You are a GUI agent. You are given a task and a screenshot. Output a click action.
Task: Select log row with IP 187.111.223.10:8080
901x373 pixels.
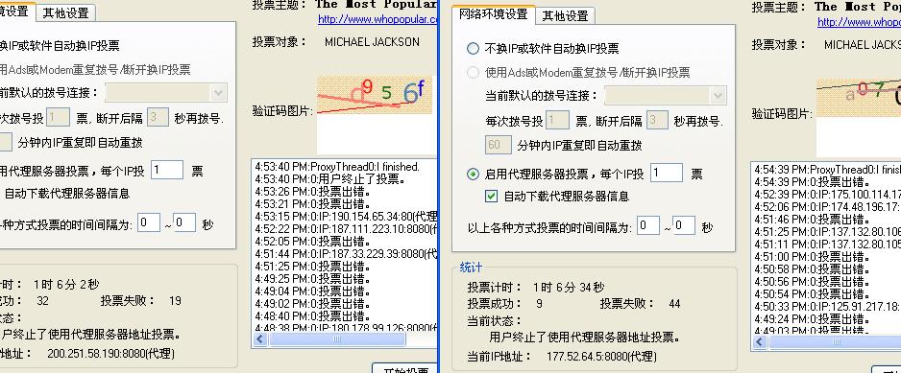tap(346, 229)
